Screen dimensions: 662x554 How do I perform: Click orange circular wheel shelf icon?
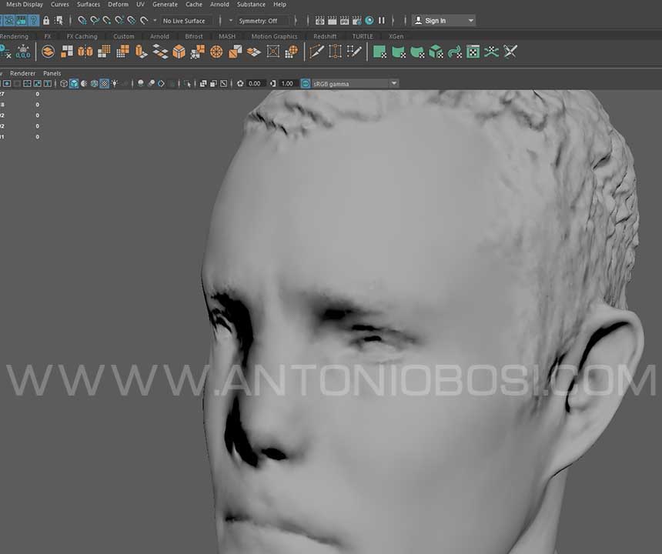point(216,52)
